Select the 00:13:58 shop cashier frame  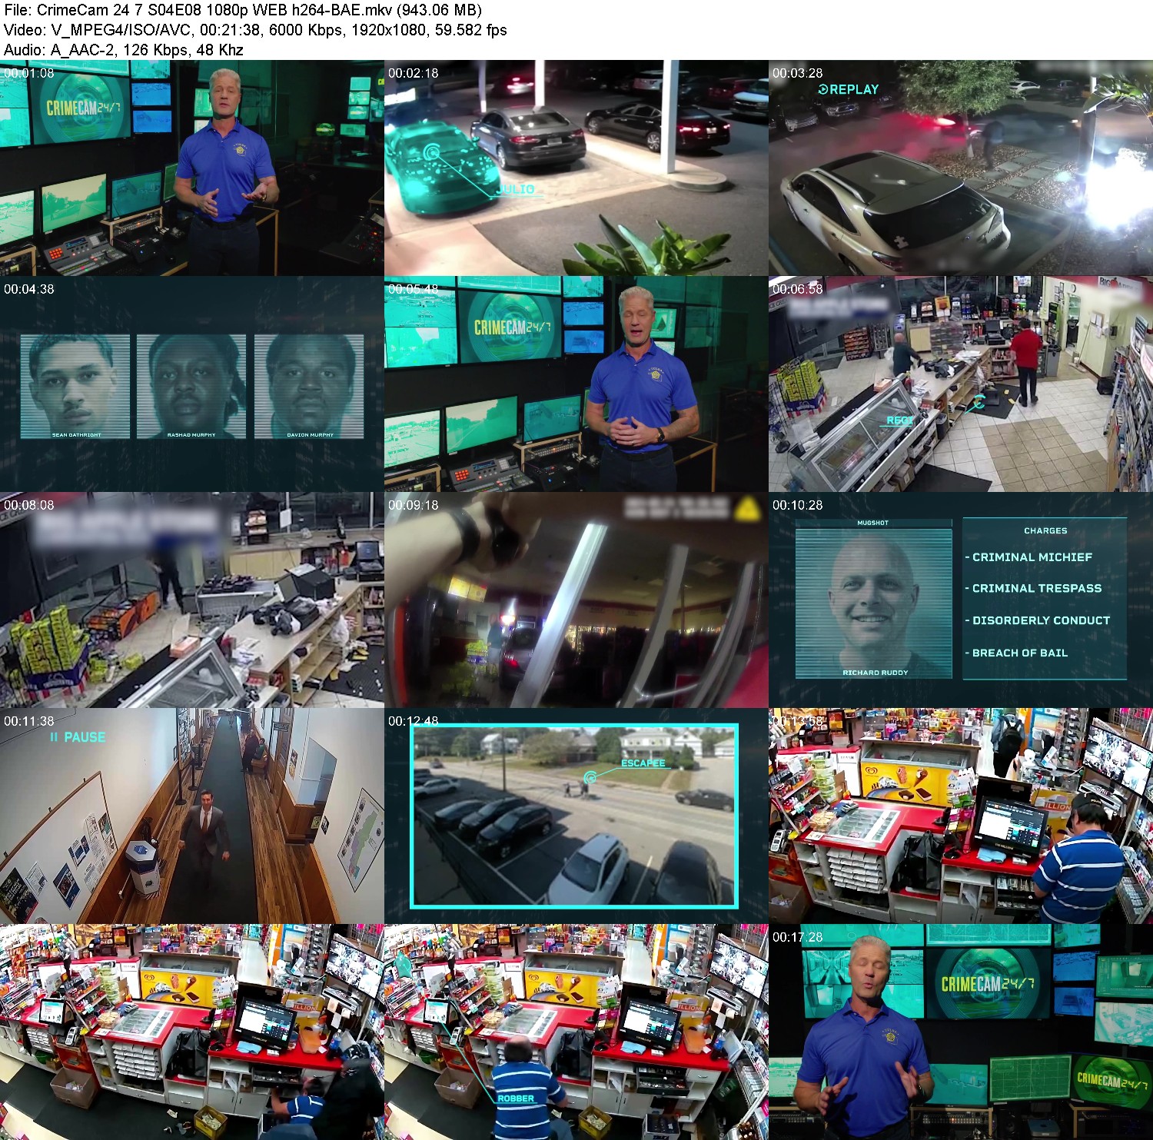click(x=961, y=816)
